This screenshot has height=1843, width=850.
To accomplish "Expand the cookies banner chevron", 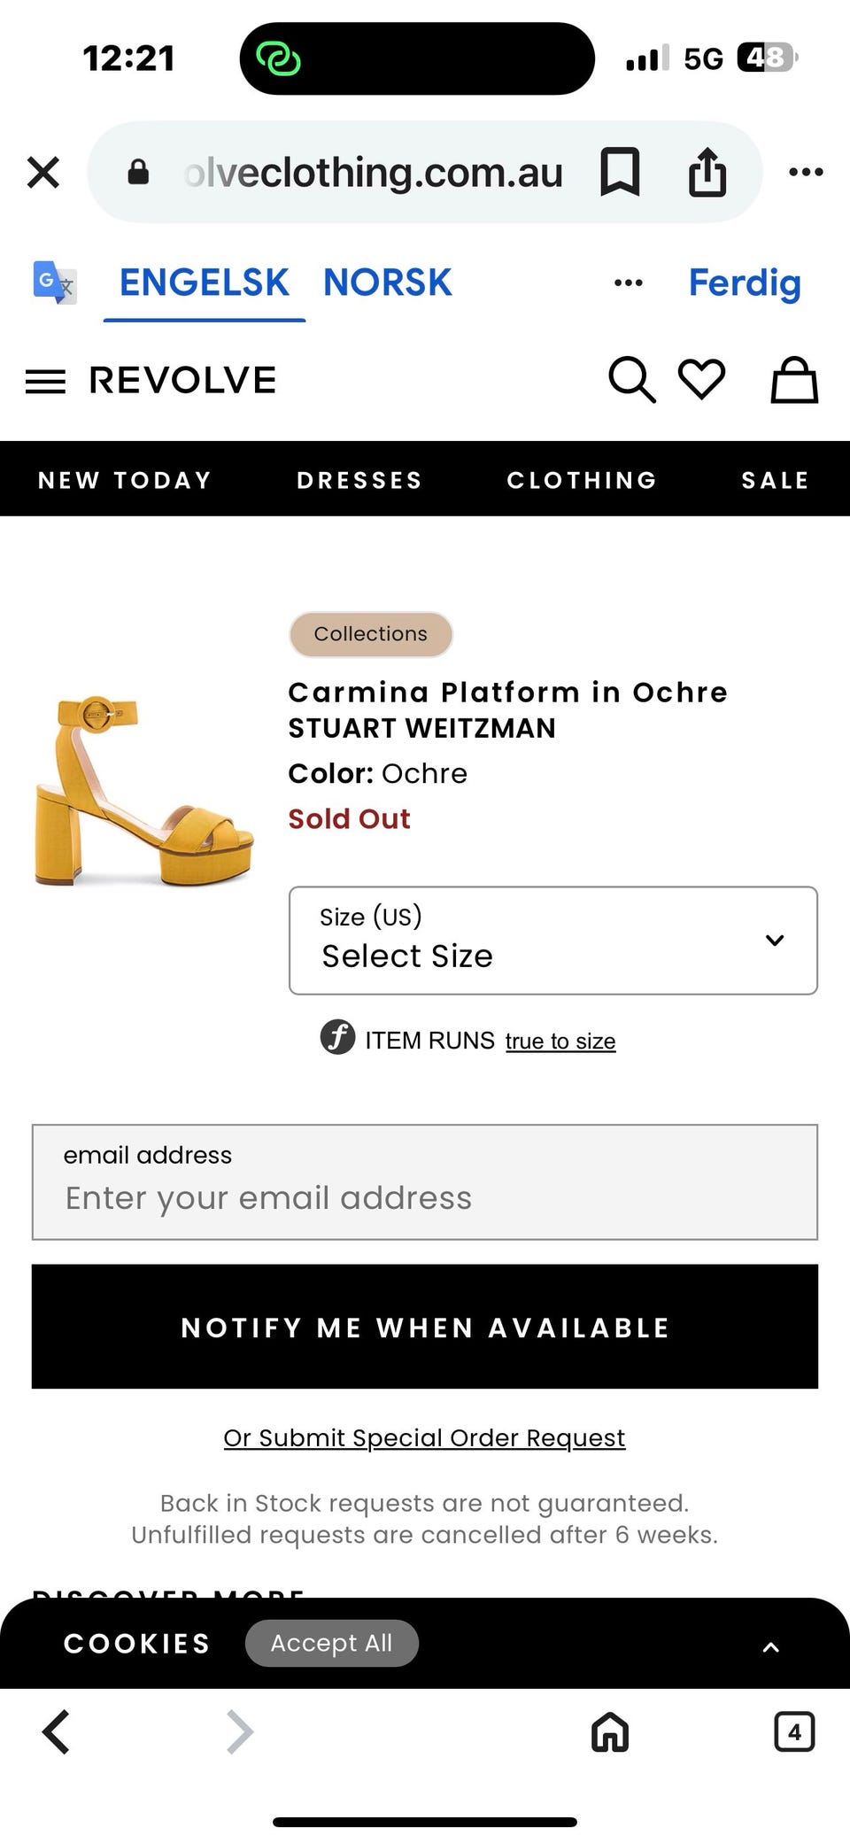I will (x=771, y=1646).
